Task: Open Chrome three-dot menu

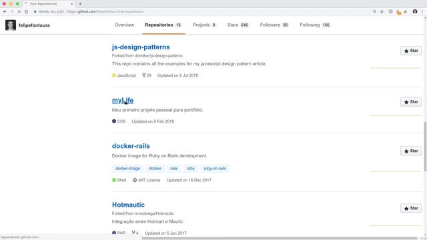Action: pyautogui.click(x=422, y=12)
